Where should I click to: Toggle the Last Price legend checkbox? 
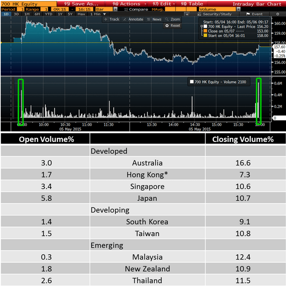(x=202, y=27)
